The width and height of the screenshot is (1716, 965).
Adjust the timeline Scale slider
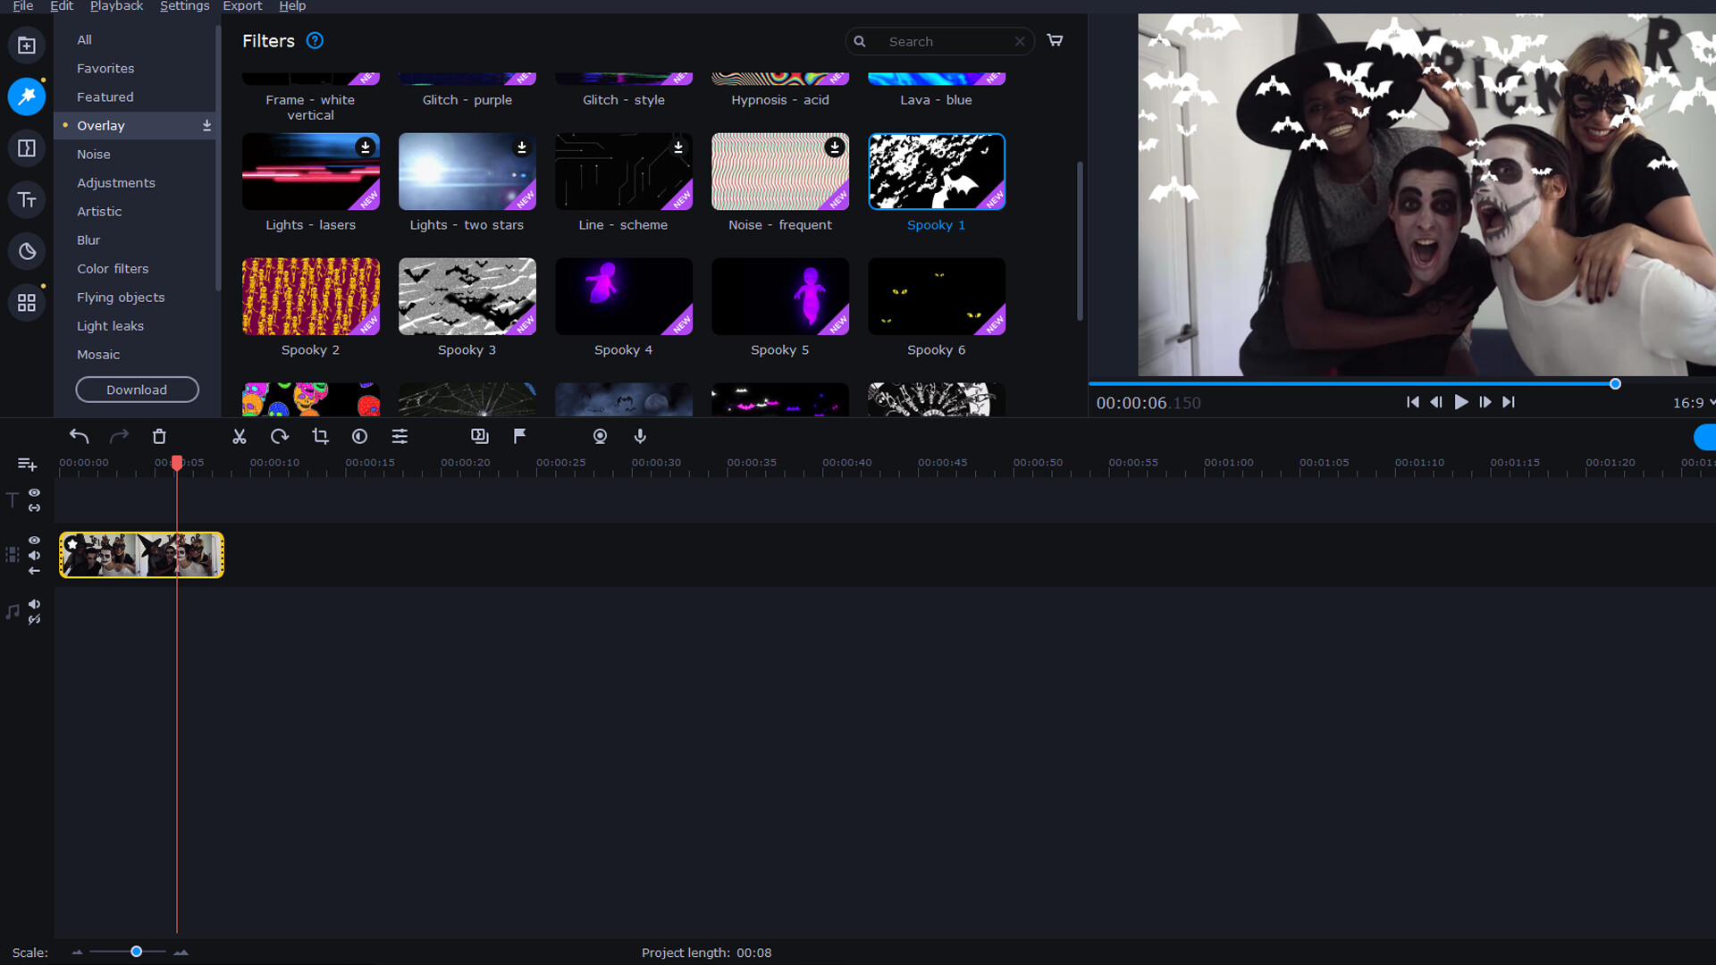click(x=136, y=952)
